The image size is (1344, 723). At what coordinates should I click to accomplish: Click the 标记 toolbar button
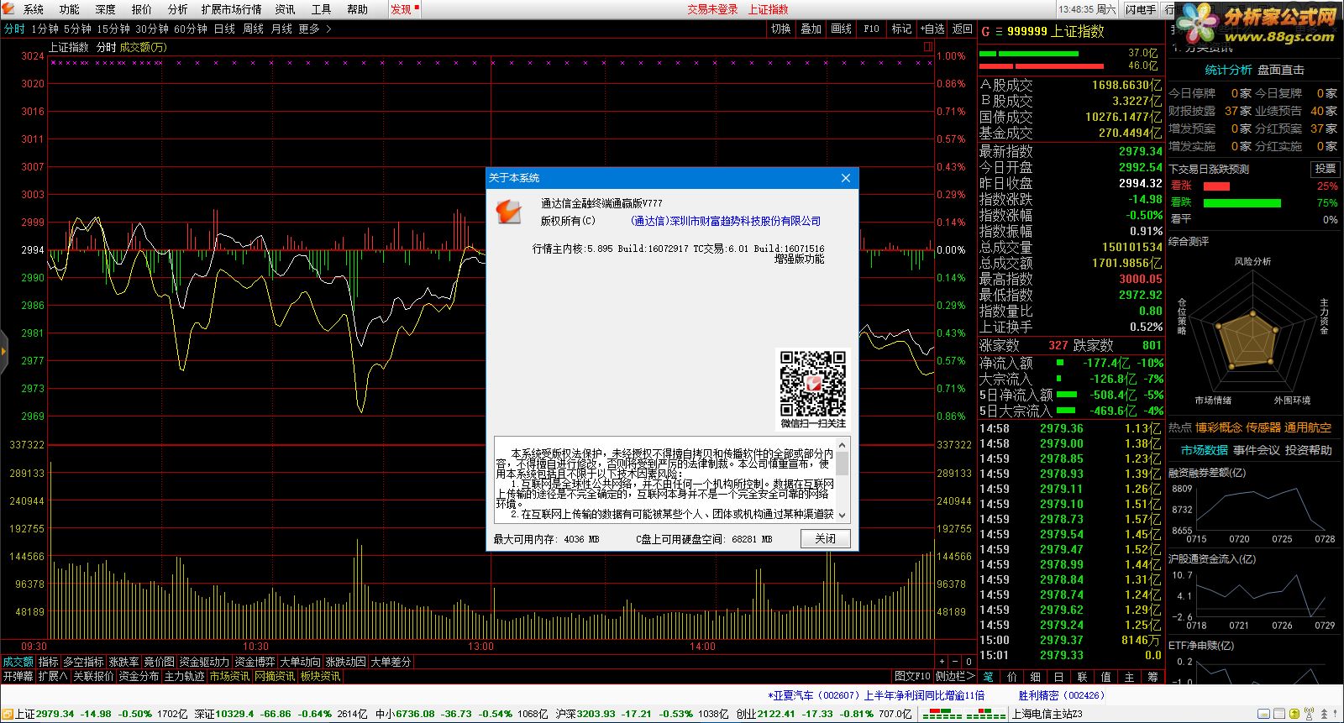[901, 29]
